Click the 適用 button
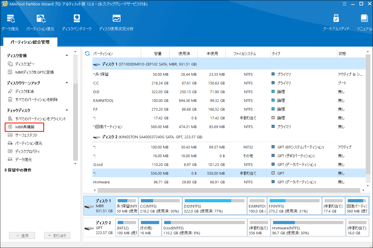The height and width of the screenshot is (248, 373). pos(22,236)
